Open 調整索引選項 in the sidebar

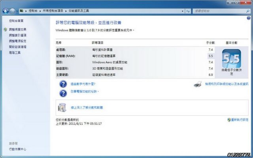[x=17, y=35]
